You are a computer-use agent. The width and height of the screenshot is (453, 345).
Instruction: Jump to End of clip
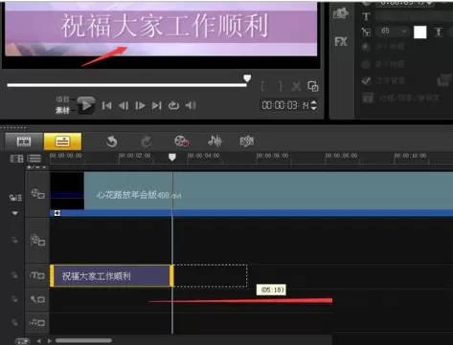(156, 105)
